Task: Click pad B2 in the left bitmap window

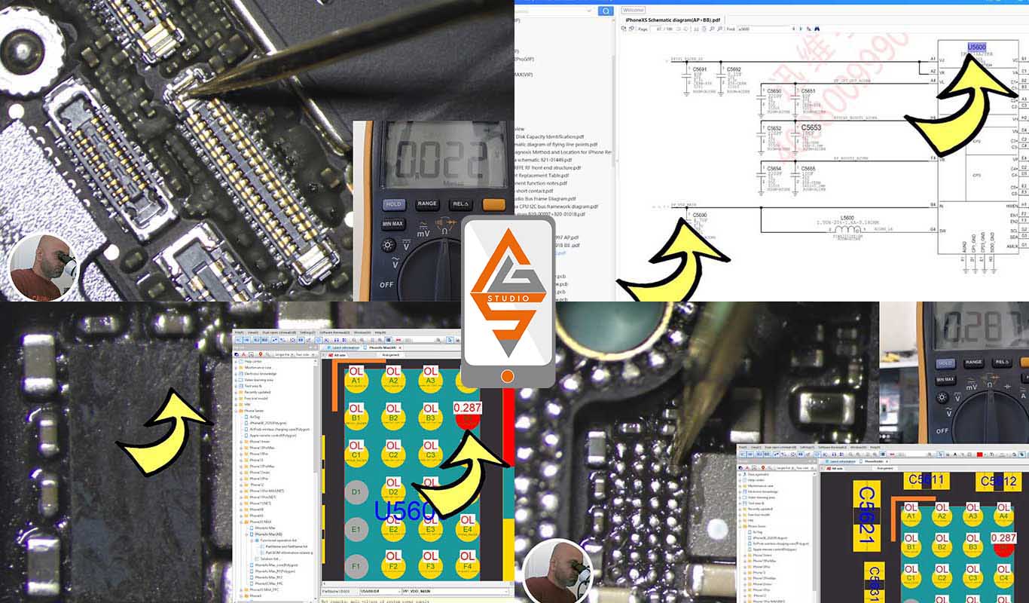Action: coord(394,418)
